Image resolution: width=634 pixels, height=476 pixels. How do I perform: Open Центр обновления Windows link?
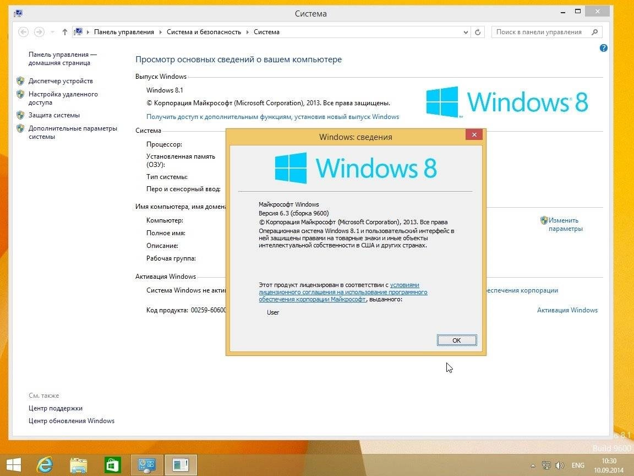72,421
